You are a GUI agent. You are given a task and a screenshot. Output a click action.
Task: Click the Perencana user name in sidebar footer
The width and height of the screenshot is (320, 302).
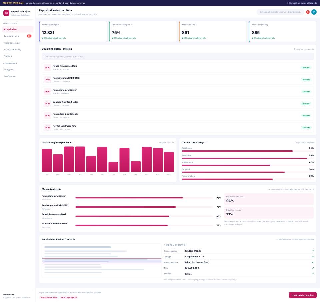point(9,295)
